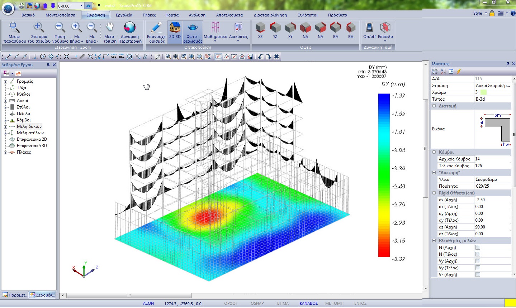Collapse the Rigid Offsets (cm) section
Screen dimensions: 516x308
pos(434,193)
